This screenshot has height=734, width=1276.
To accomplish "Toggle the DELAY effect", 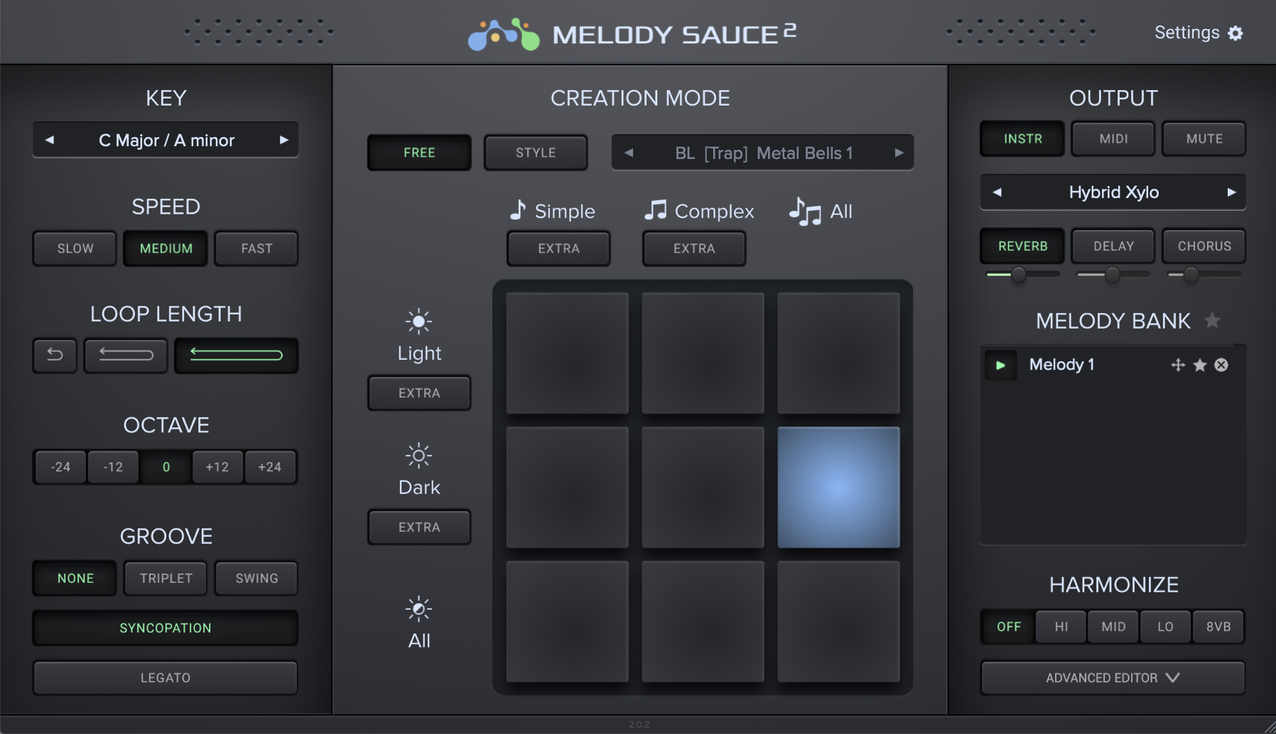I will click(x=1113, y=246).
